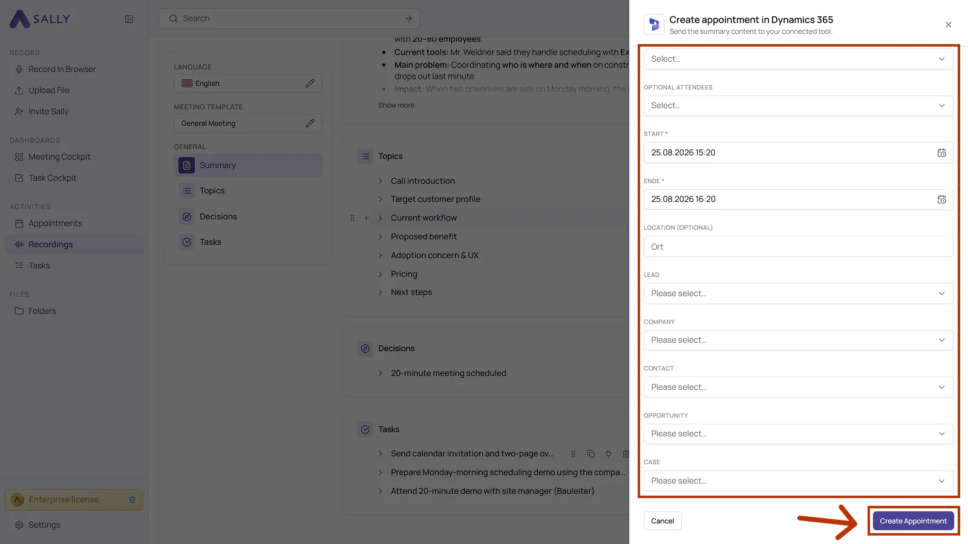Click the Dynamics 365 logo icon
This screenshot has width=968, height=544.
click(654, 24)
